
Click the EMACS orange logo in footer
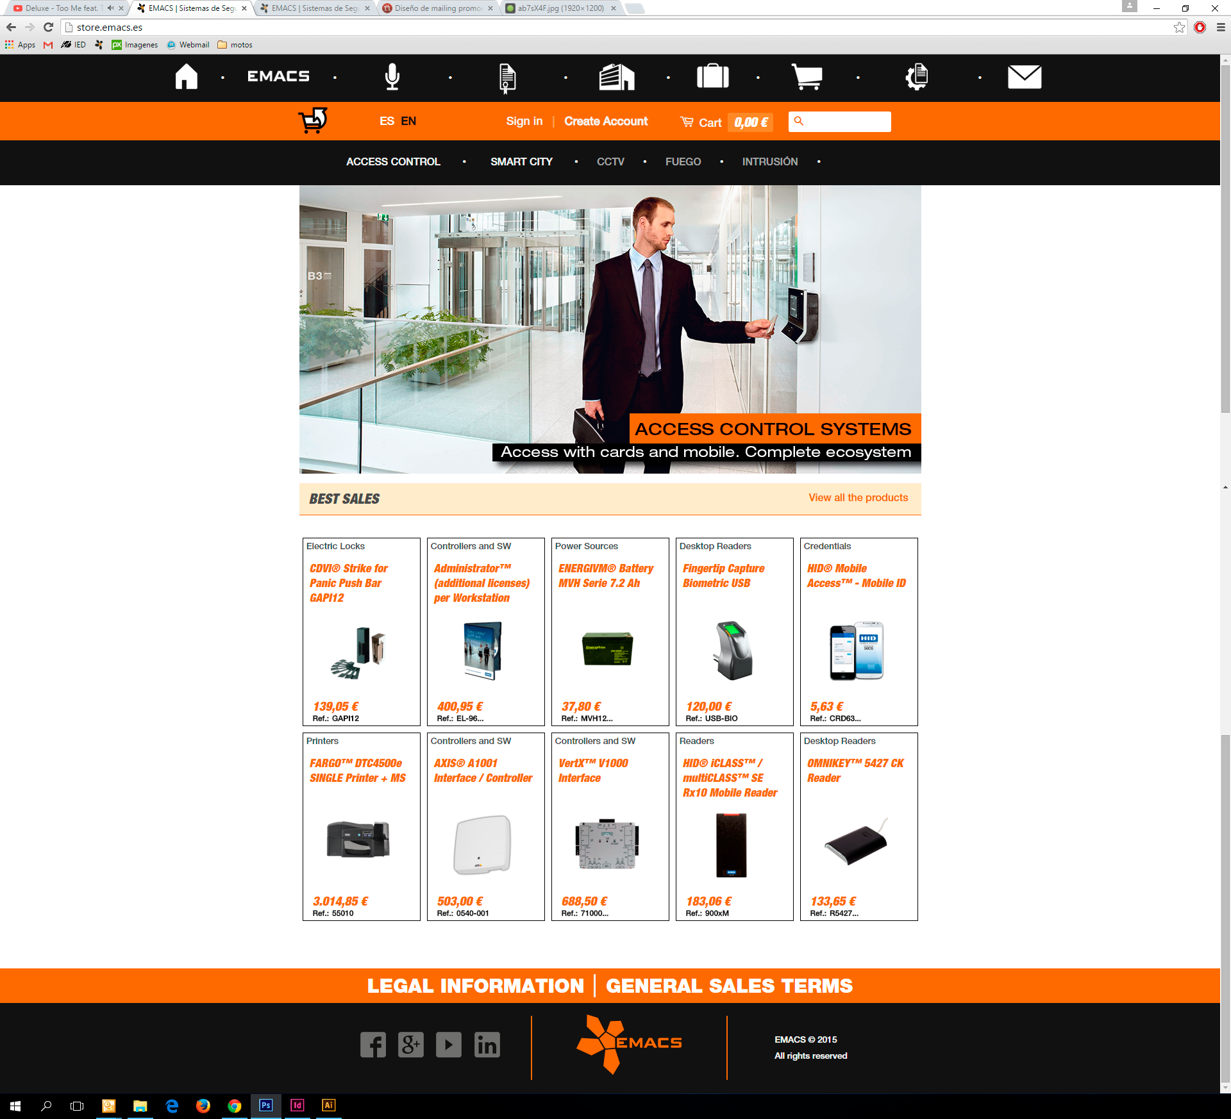pyautogui.click(x=629, y=1044)
